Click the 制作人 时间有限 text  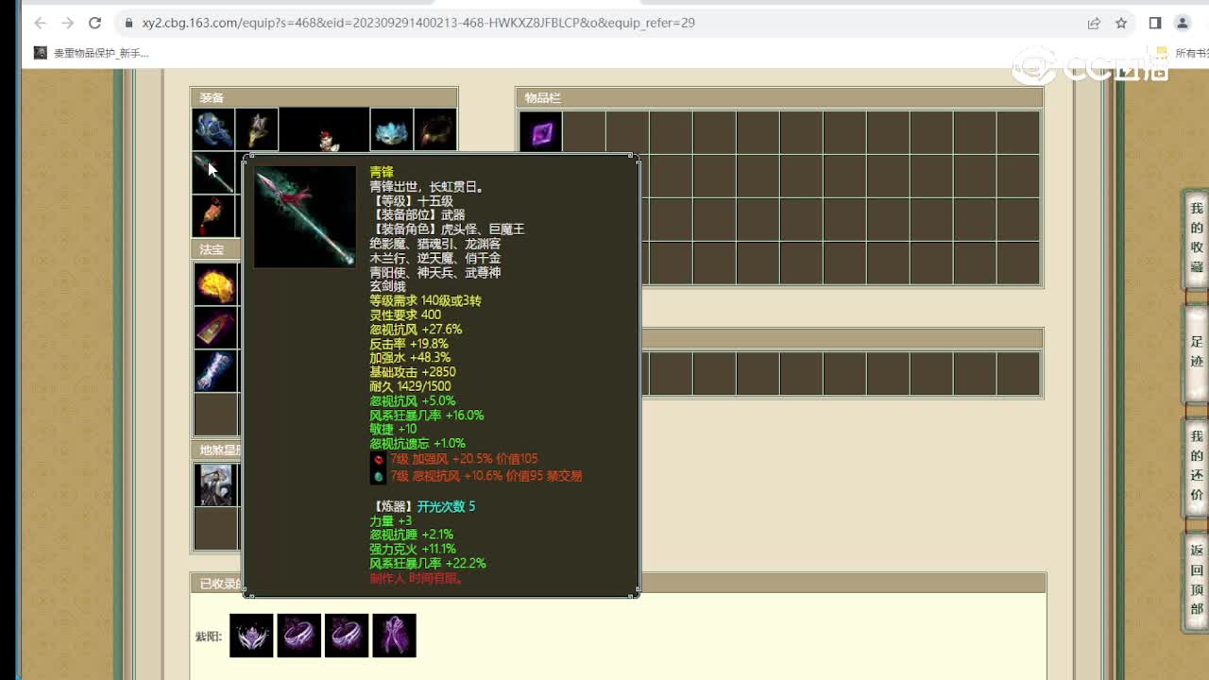(x=417, y=578)
